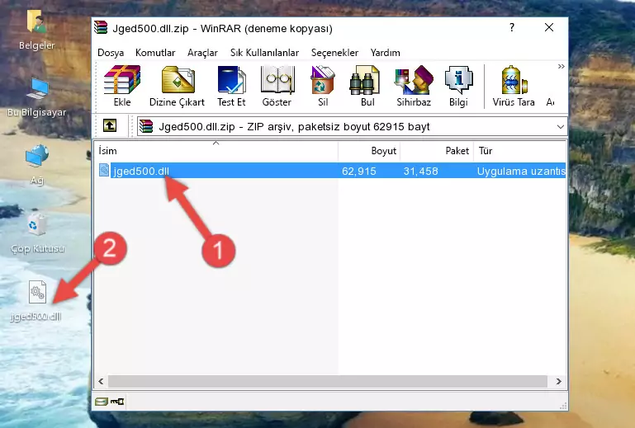Select the Belgeler desktop icon

pos(36,31)
